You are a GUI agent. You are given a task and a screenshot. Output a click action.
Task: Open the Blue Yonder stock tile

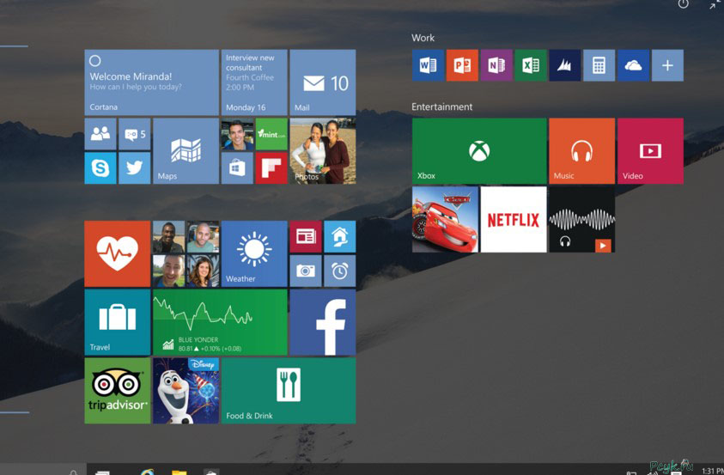tap(220, 322)
